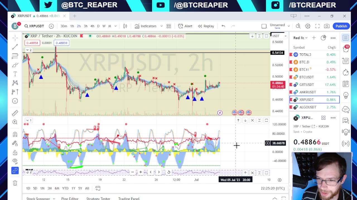The image size is (357, 200).
Task: Open the Stock Screener tab
Action: coord(38,199)
